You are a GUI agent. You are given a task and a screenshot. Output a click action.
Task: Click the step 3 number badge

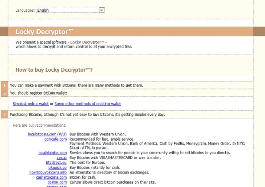(x=4, y=115)
